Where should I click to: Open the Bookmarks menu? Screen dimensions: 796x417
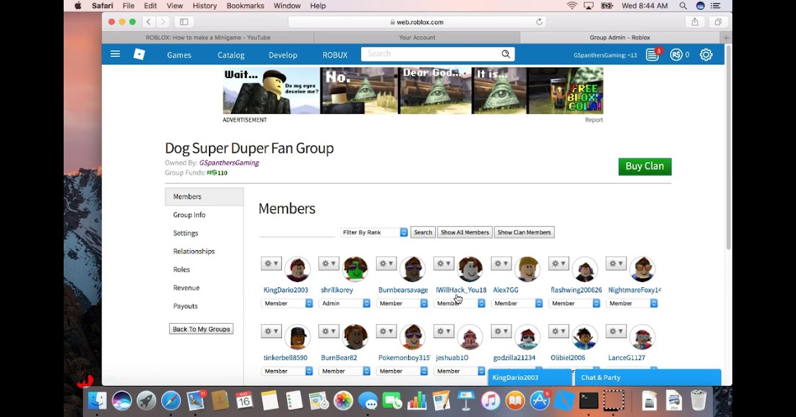pyautogui.click(x=245, y=6)
